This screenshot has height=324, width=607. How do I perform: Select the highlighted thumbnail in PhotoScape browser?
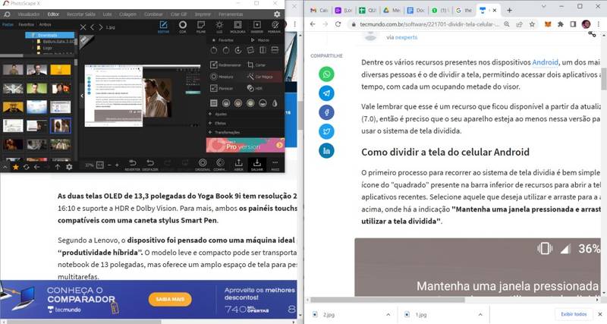tap(61, 126)
